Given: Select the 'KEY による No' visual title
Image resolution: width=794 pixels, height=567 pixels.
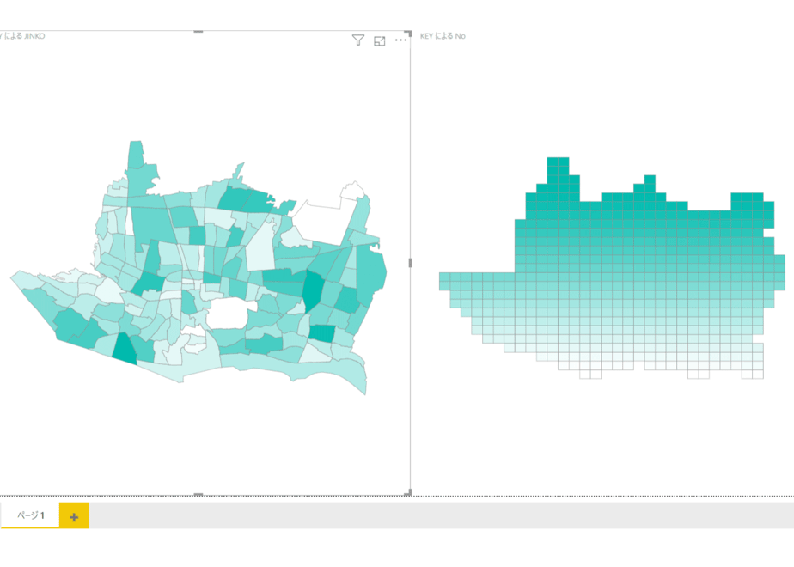Looking at the screenshot, I should click(443, 36).
